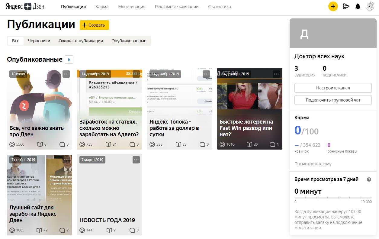This screenshot has height=239, width=379.
Task: Open three-dots menu on 'Быстрые лотереи' card
Action: point(276,74)
